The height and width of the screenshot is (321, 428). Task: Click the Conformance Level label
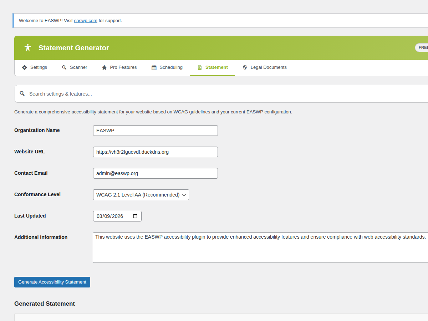[37, 194]
